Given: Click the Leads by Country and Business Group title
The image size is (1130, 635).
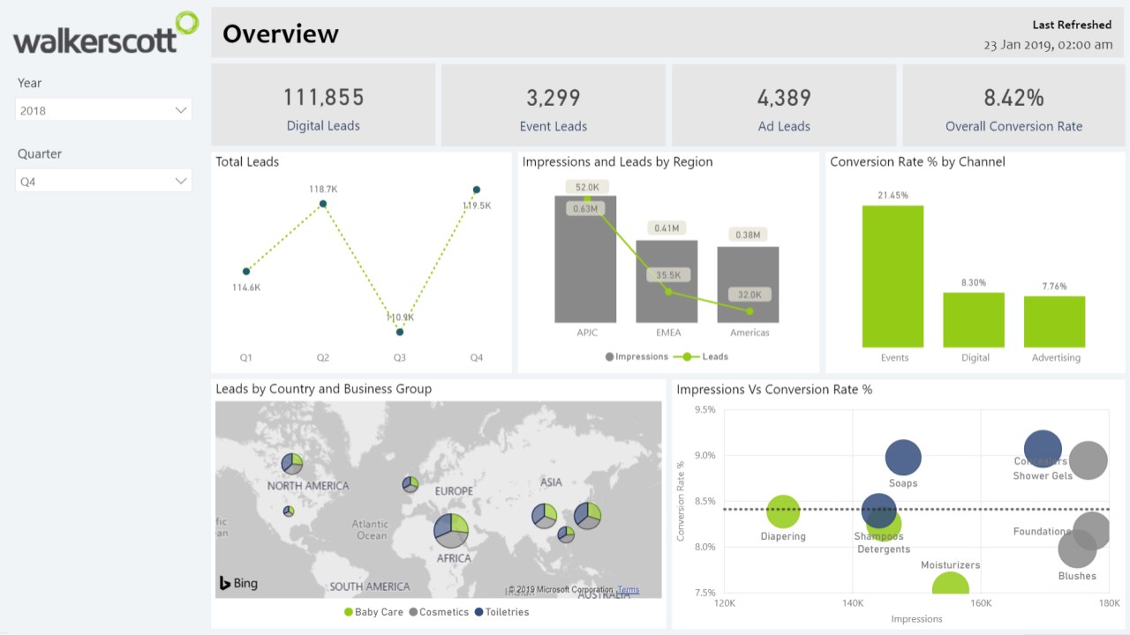Looking at the screenshot, I should [324, 389].
